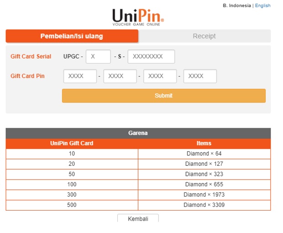Click the first Gift Card Pin field

pyautogui.click(x=80, y=76)
